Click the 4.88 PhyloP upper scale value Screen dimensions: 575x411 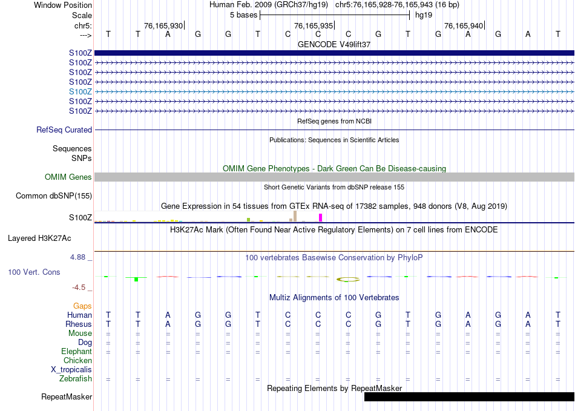(77, 257)
